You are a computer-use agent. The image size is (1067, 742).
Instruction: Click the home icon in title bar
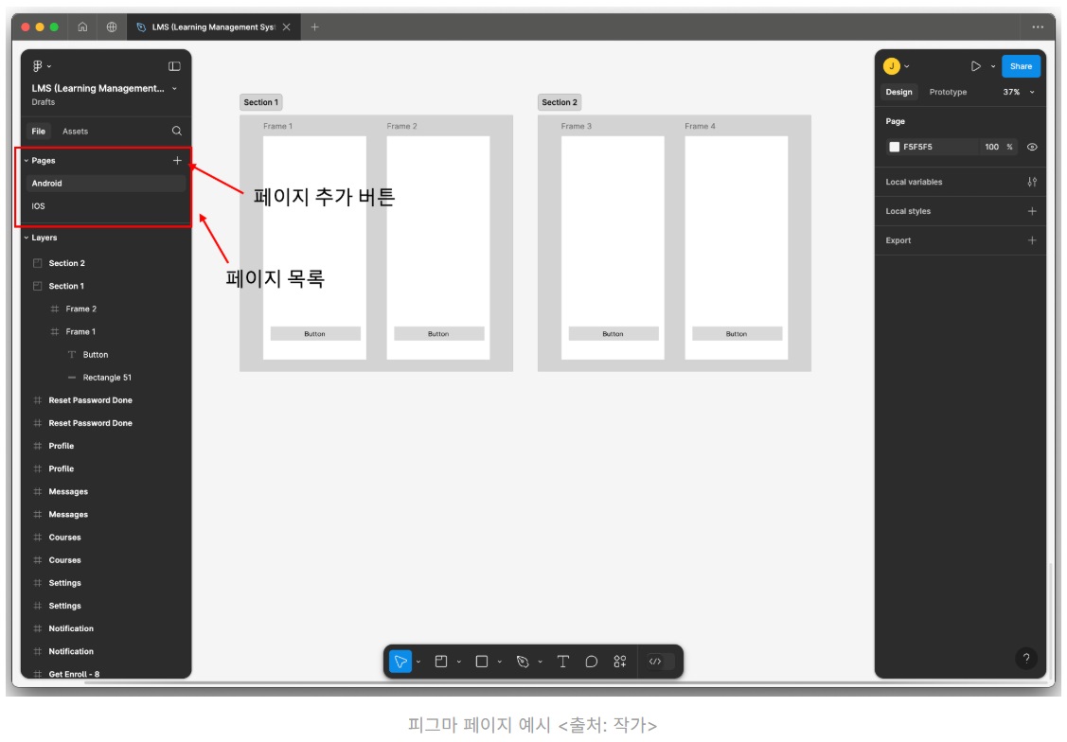click(82, 27)
